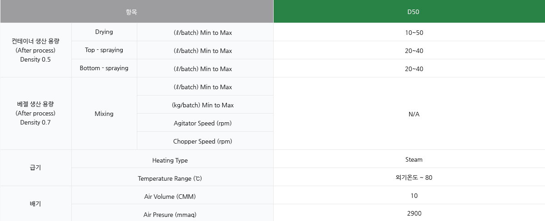Image resolution: width=545 pixels, height=221 pixels.
Task: Select the 배기 section cell
Action: click(35, 204)
